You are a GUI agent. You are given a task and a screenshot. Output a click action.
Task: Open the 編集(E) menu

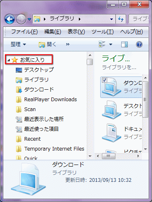pyautogui.click(x=53, y=32)
